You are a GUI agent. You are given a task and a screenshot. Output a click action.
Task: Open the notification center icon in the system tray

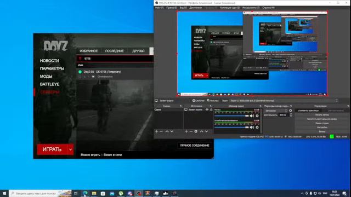click(x=344, y=193)
